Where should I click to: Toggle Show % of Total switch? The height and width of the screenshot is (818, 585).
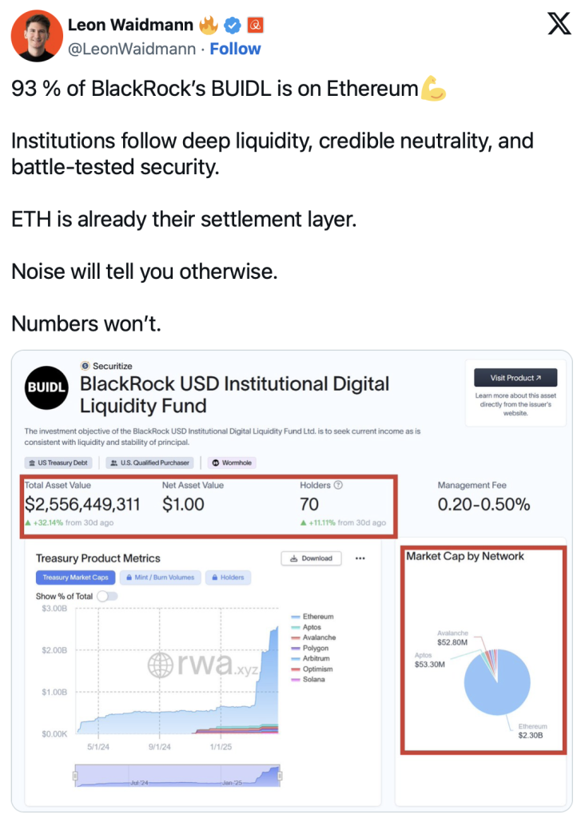click(108, 596)
